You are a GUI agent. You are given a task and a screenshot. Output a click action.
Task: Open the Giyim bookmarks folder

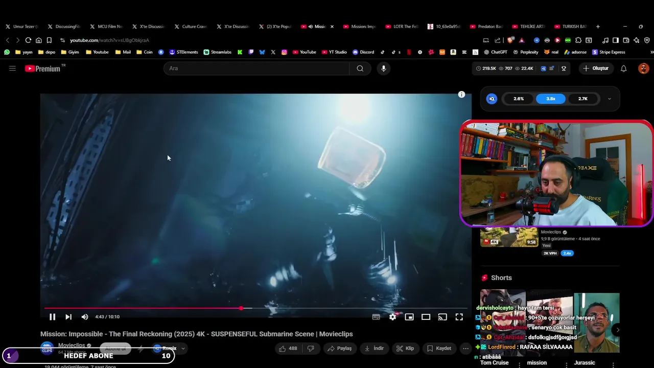click(x=70, y=52)
